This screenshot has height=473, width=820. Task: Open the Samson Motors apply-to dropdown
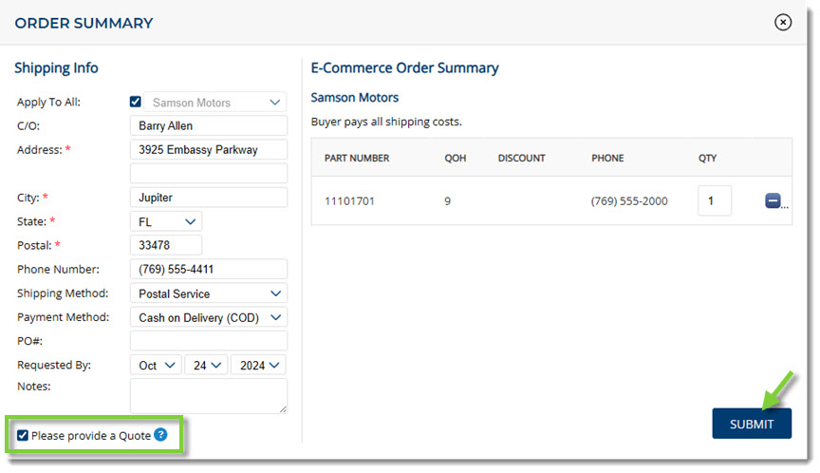[215, 102]
